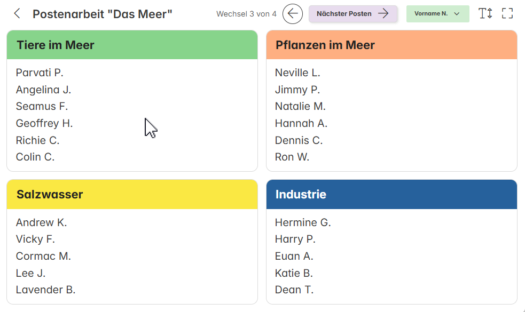Image resolution: width=525 pixels, height=312 pixels.
Task: Click on student Hermine G.
Action: click(x=303, y=222)
